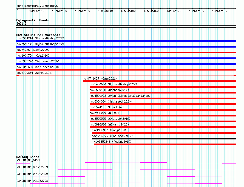Click the blue bar of nsv1000750
This screenshot has width=244, height=187.
coord(126,58)
